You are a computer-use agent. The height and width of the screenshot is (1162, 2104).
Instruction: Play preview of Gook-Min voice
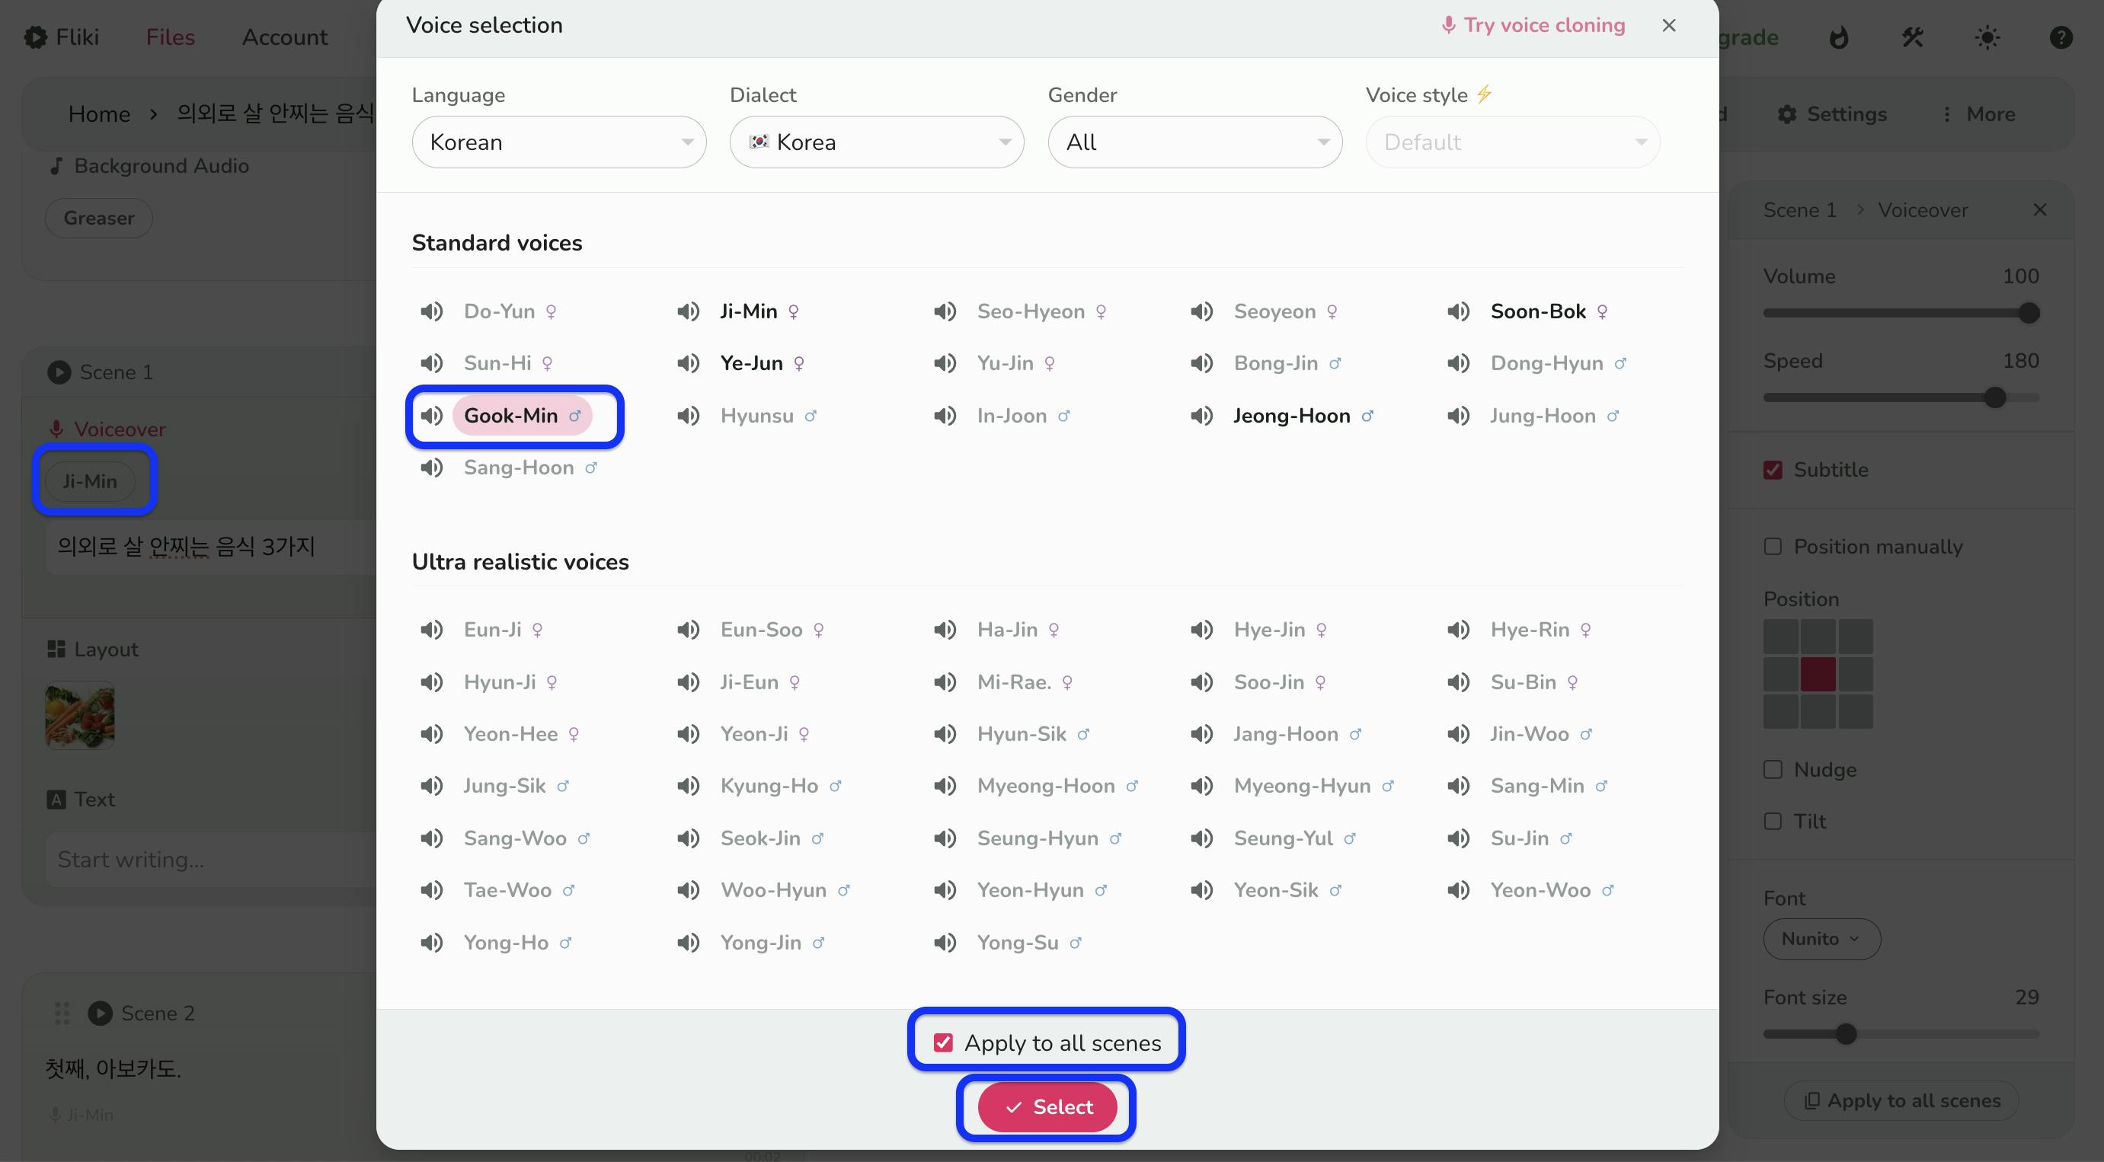tap(431, 416)
